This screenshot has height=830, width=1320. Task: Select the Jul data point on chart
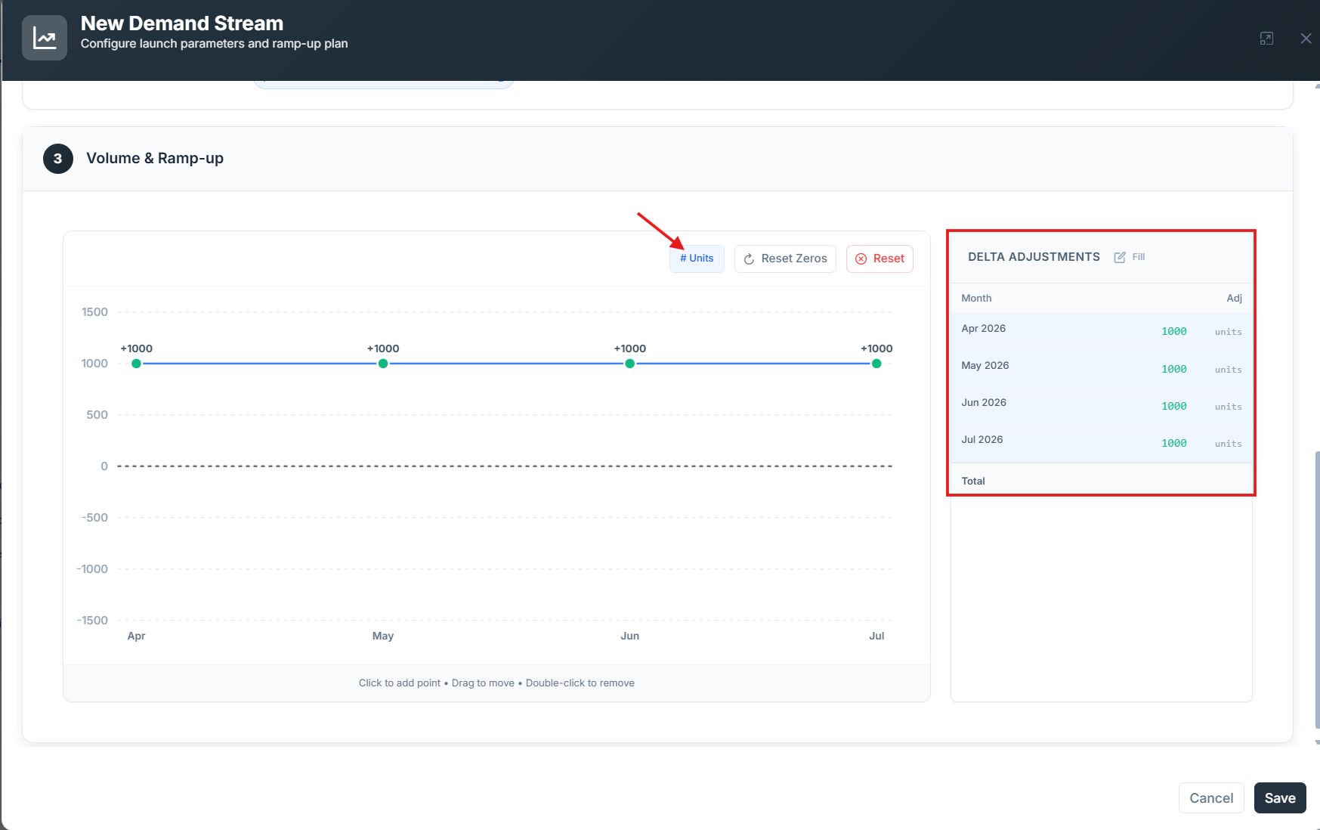click(876, 364)
